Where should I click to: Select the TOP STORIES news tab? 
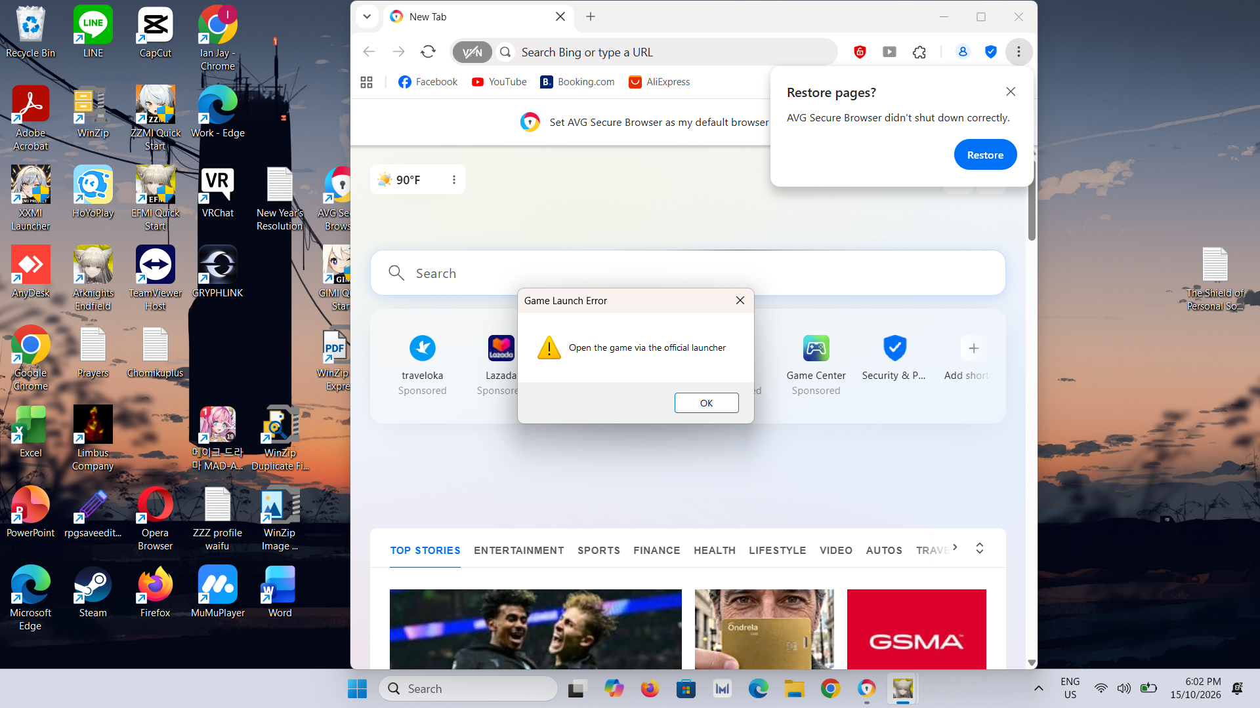coord(425,551)
